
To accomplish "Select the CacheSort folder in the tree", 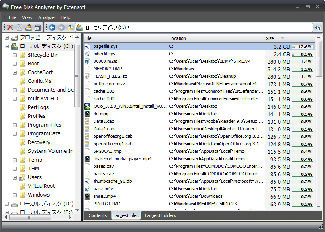I will [40, 72].
